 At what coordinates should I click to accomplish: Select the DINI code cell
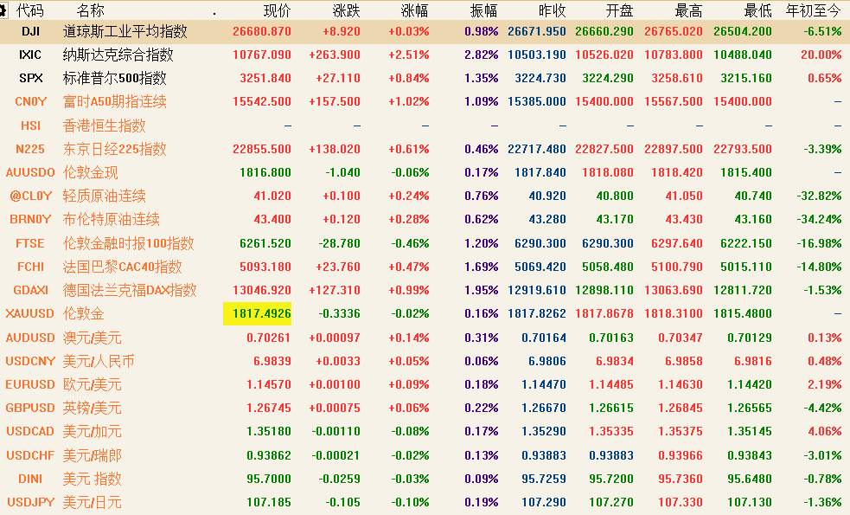click(x=30, y=479)
